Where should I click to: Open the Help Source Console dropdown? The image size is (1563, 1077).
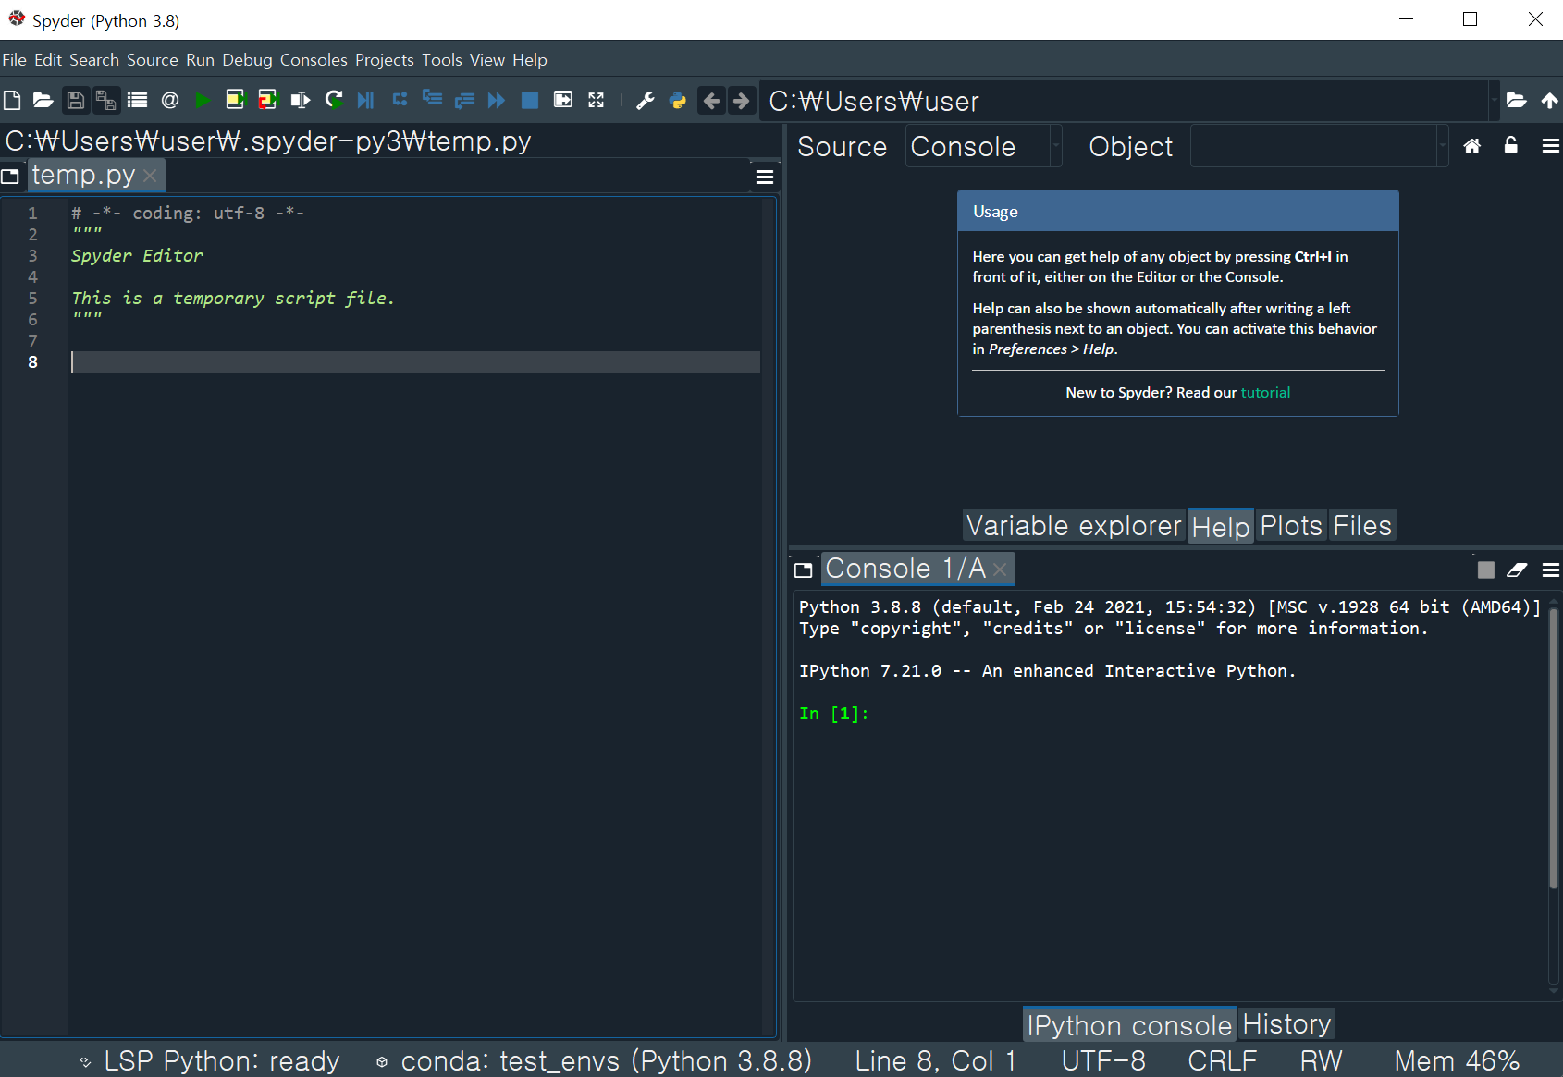pyautogui.click(x=984, y=146)
